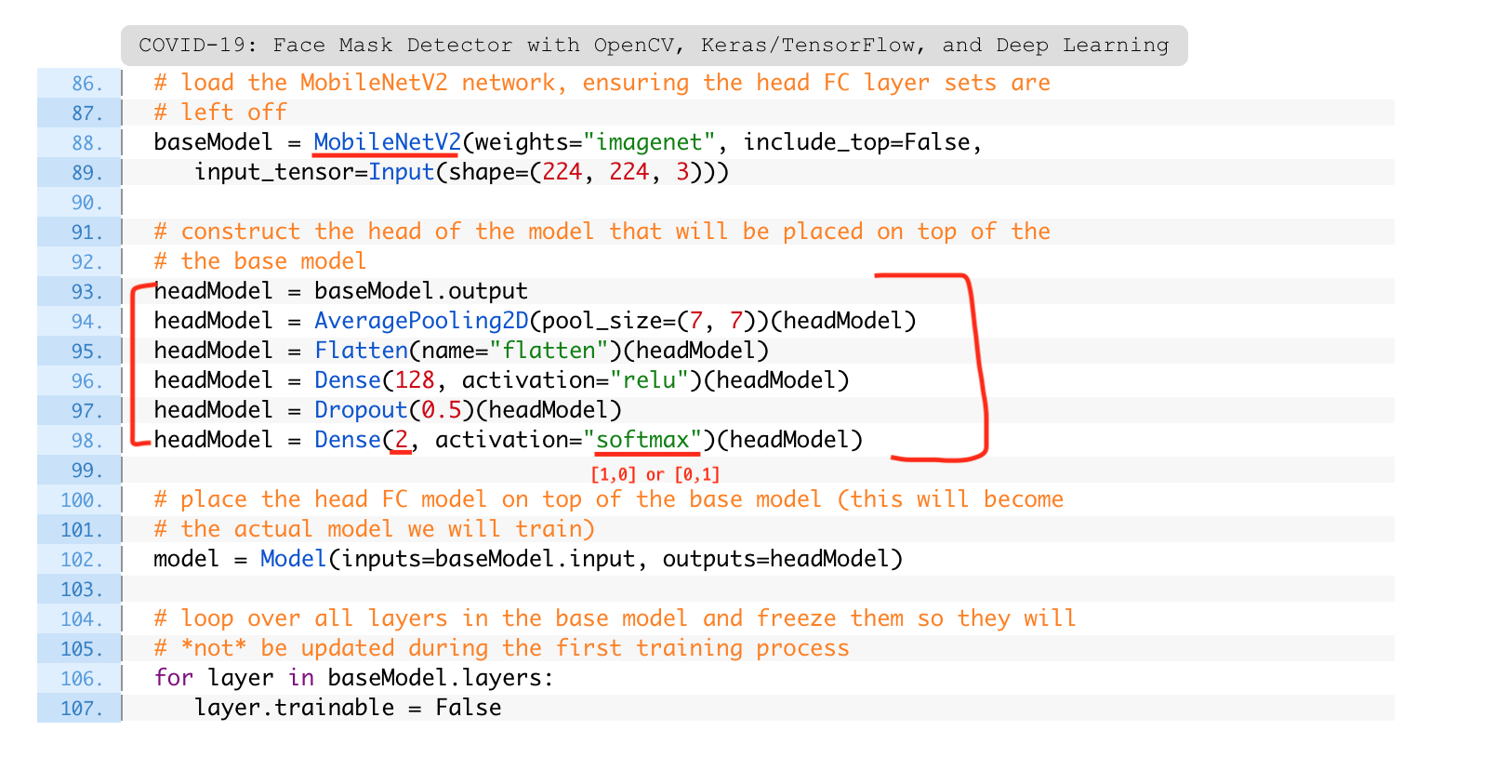The height and width of the screenshot is (757, 1495).
Task: Select line number 91
Action: coord(87,232)
